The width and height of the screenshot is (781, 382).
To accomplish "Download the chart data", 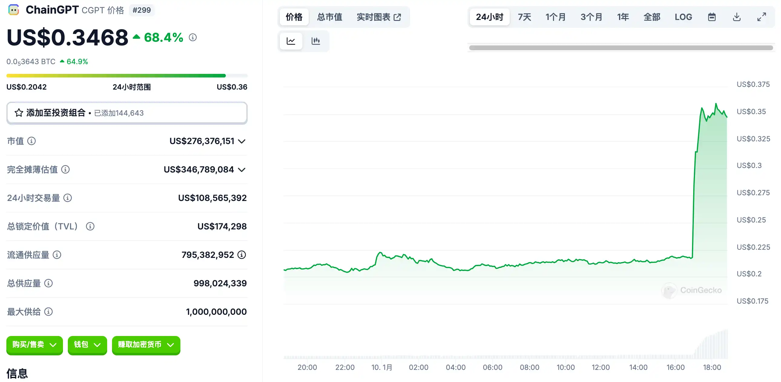I will click(x=737, y=17).
